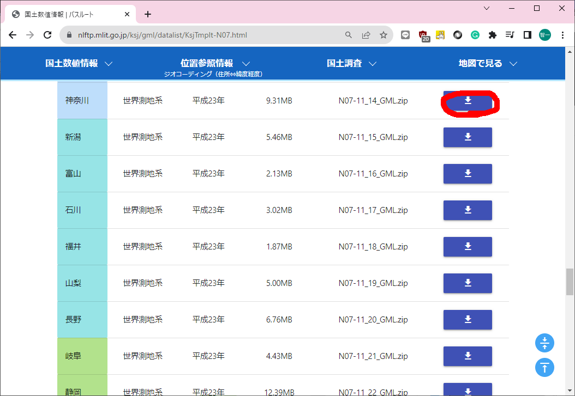This screenshot has width=575, height=396.
Task: Toggle the Chrome side panel
Action: pyautogui.click(x=528, y=35)
